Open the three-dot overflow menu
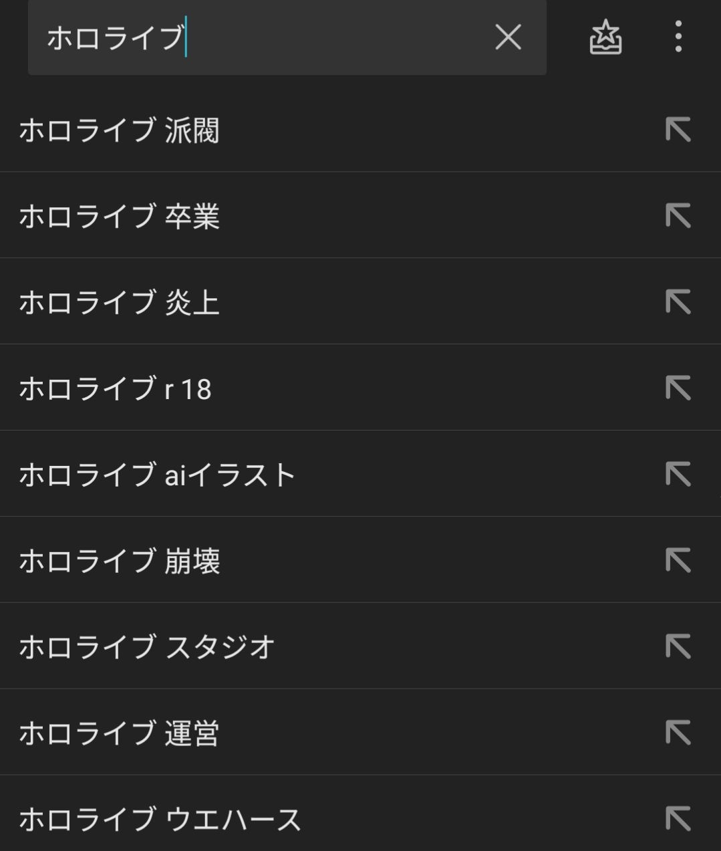This screenshot has width=721, height=851. coord(678,37)
